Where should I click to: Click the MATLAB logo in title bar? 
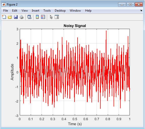pos(4,5)
